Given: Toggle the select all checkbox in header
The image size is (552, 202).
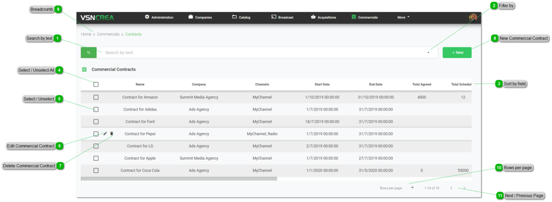Looking at the screenshot, I should (96, 85).
